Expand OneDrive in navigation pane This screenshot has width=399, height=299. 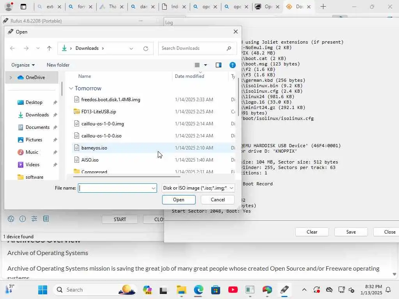click(11, 77)
